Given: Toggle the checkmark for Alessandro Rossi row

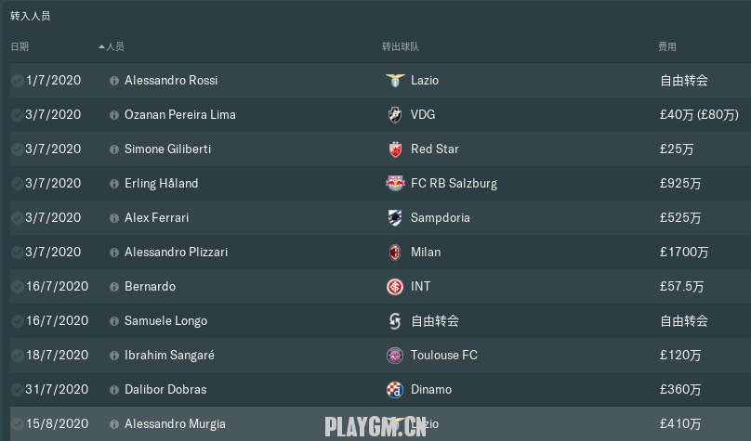Looking at the screenshot, I should (18, 81).
